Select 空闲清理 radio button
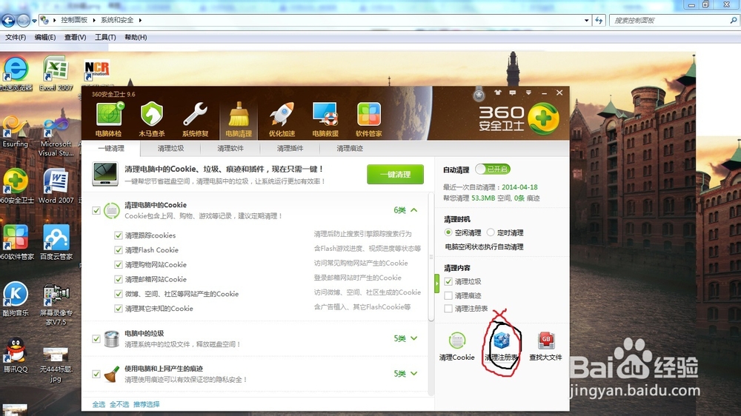 [x=448, y=232]
